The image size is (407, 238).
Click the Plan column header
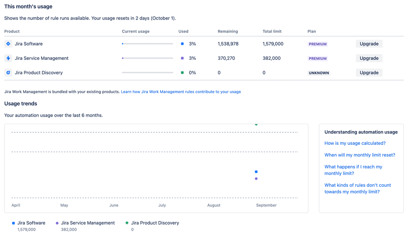[x=312, y=31]
